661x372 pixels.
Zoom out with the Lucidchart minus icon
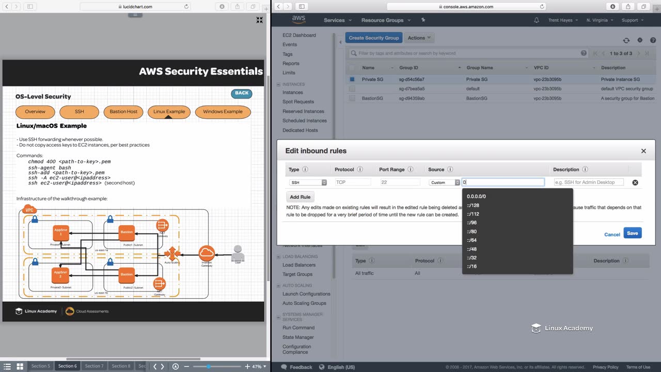click(x=187, y=366)
